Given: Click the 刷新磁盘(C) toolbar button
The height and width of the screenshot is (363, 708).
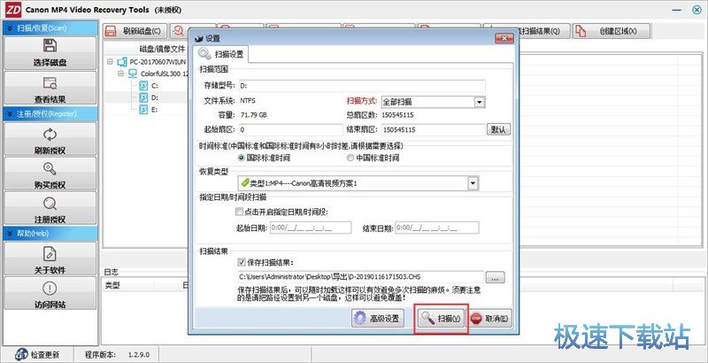Looking at the screenshot, I should click(135, 31).
